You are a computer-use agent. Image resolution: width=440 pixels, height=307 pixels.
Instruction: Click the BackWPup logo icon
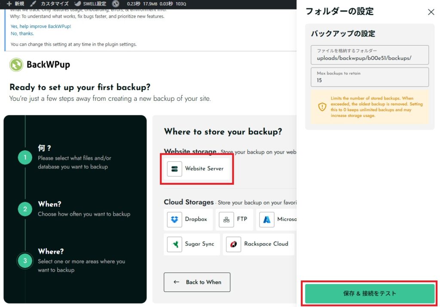point(16,65)
